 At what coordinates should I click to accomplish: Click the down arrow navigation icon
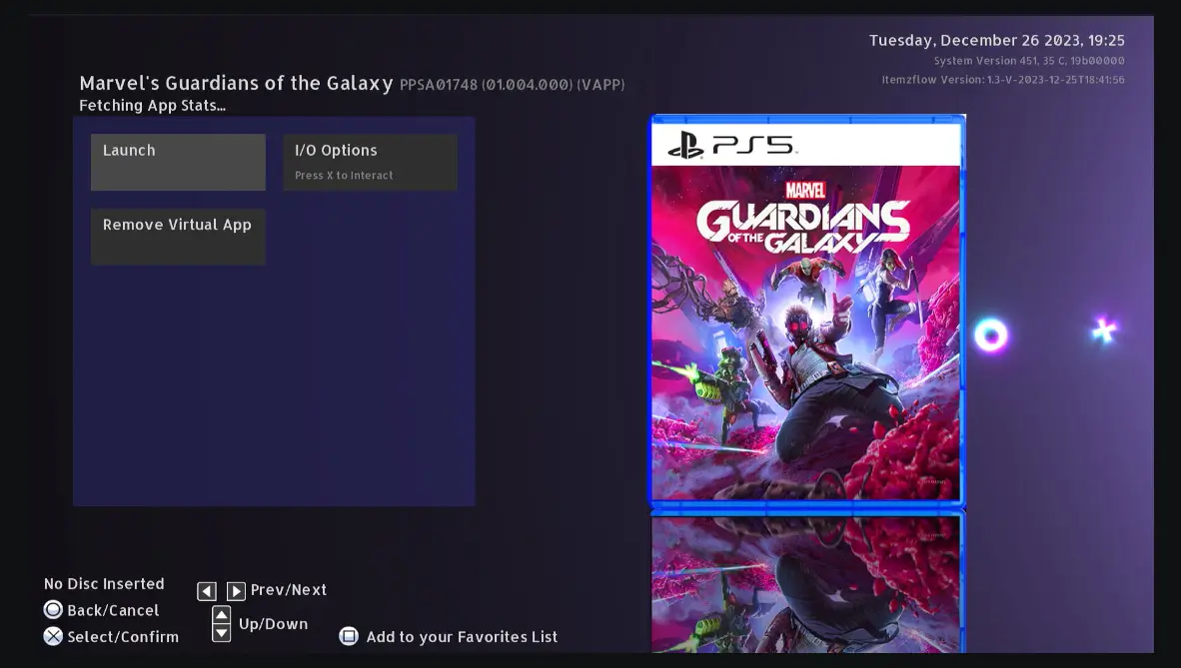pos(222,633)
